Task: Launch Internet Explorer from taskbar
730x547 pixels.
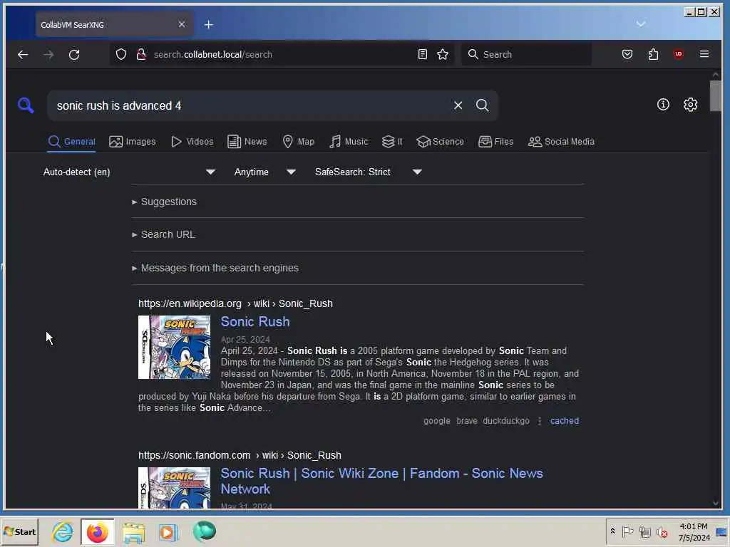Action: (x=63, y=531)
